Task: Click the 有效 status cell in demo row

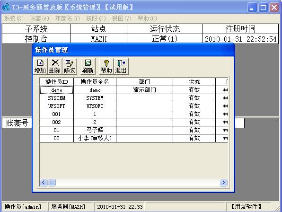Action: point(194,90)
